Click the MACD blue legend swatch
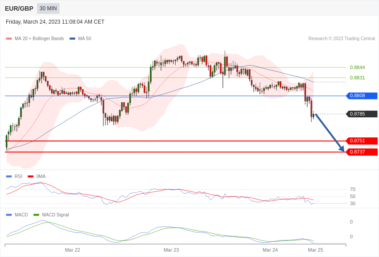This screenshot has width=379, height=257. tap(9, 215)
